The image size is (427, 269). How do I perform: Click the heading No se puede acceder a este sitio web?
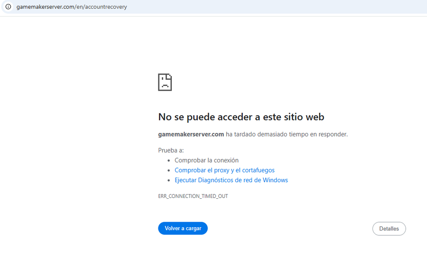tap(241, 117)
